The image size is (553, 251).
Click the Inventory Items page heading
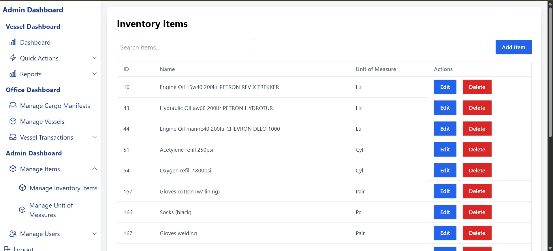pos(152,24)
